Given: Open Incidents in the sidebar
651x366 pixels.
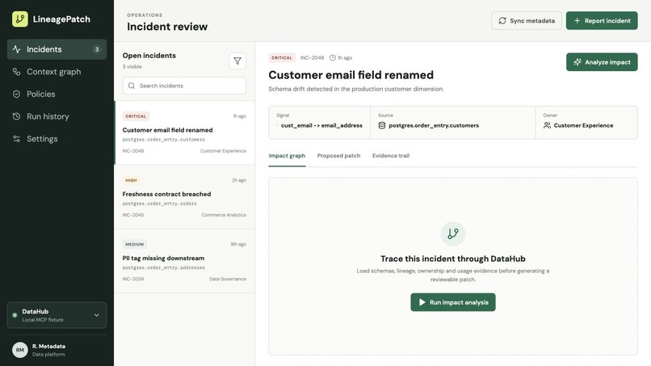Looking at the screenshot, I should pyautogui.click(x=57, y=49).
